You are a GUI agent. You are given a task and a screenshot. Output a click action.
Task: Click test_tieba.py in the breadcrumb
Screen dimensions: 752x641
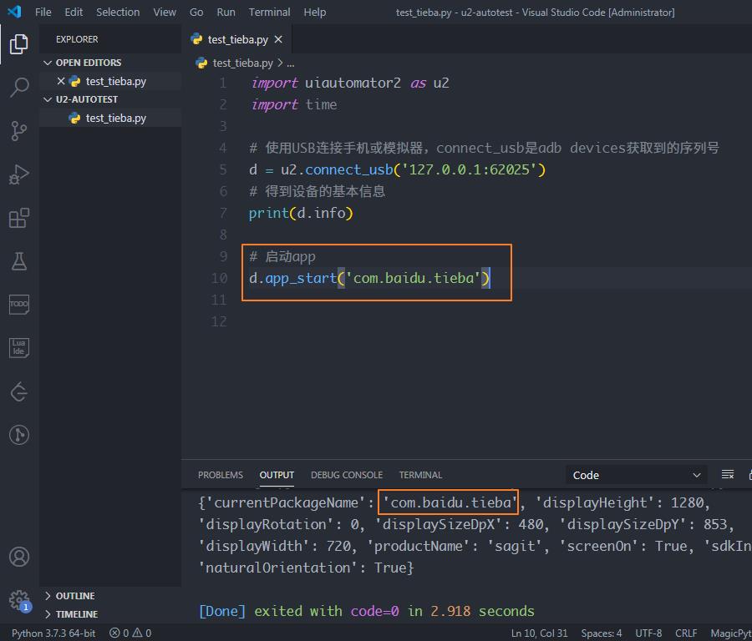pyautogui.click(x=242, y=63)
